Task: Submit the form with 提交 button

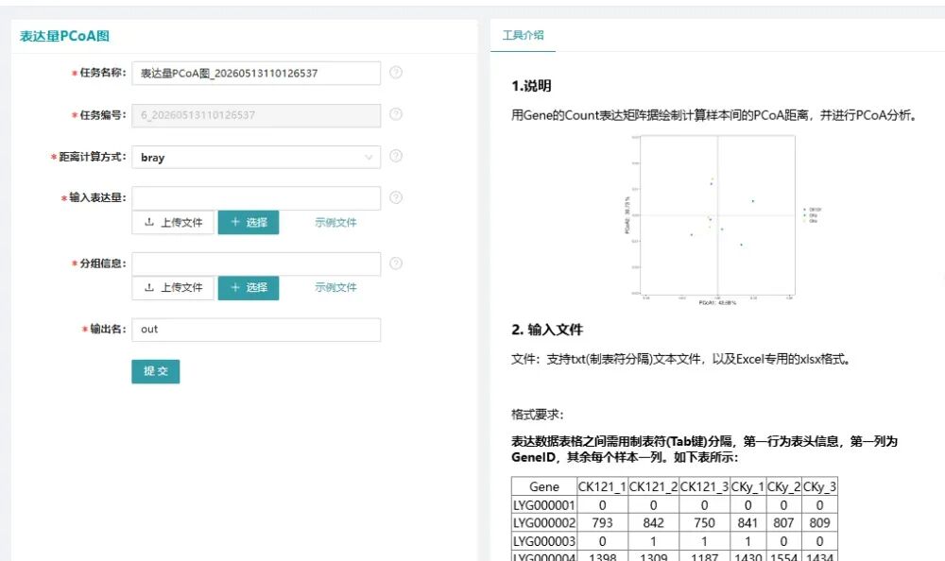Action: 156,371
